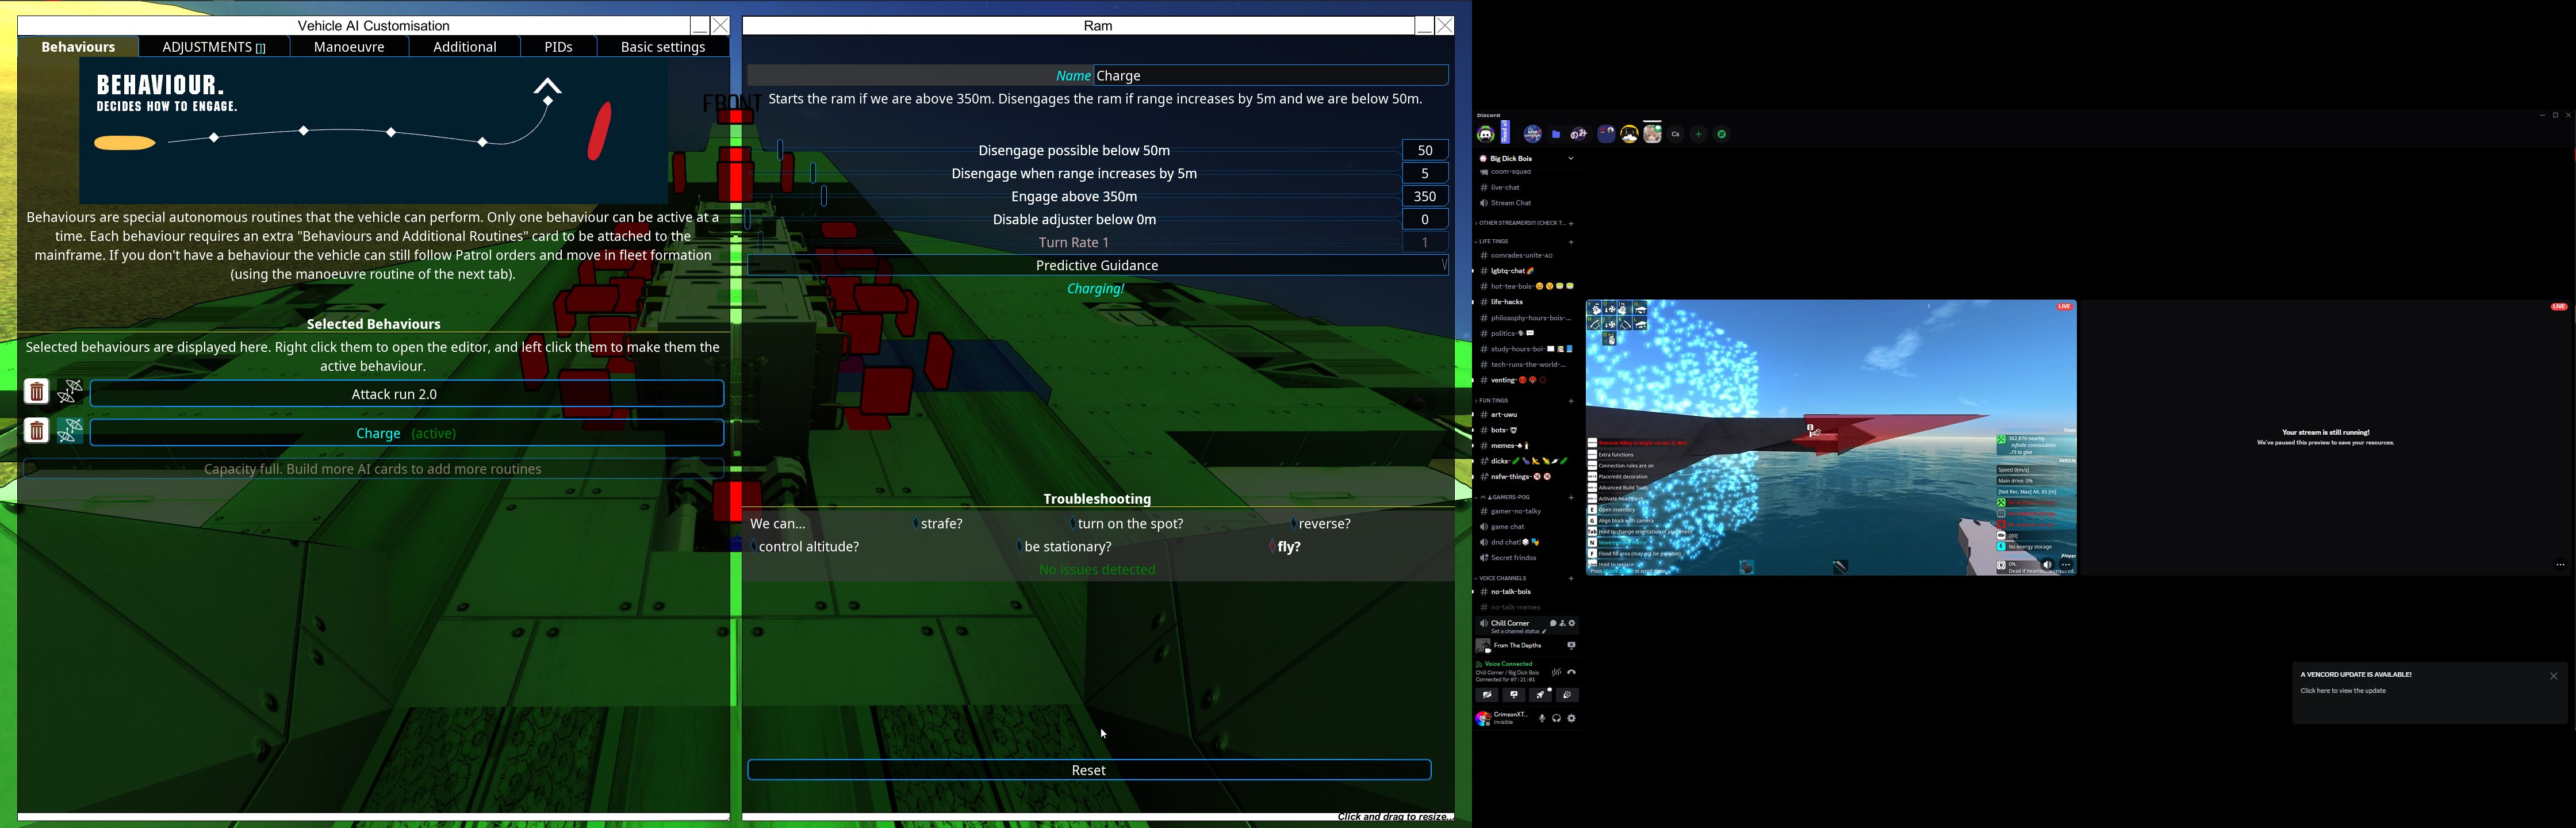The image size is (2576, 828).
Task: Toggle Discord headphone deafen
Action: click(x=1556, y=719)
